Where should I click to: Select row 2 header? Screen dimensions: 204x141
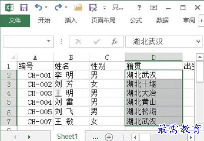pos(9,75)
